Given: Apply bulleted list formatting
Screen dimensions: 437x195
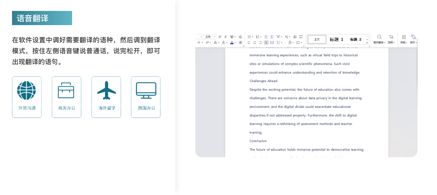Looking at the screenshot, I should tap(250, 37).
